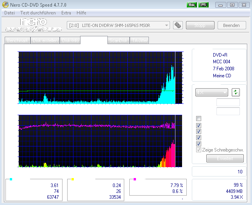The width and height of the screenshot is (252, 205).
Task: Switch to the TA-Jitter tab
Action: coord(139,41)
